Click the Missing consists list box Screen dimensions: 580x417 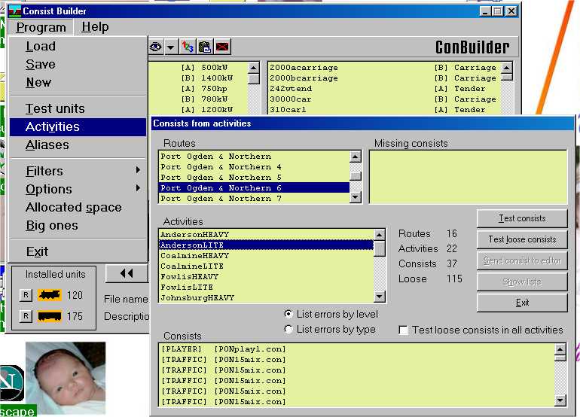coord(469,177)
